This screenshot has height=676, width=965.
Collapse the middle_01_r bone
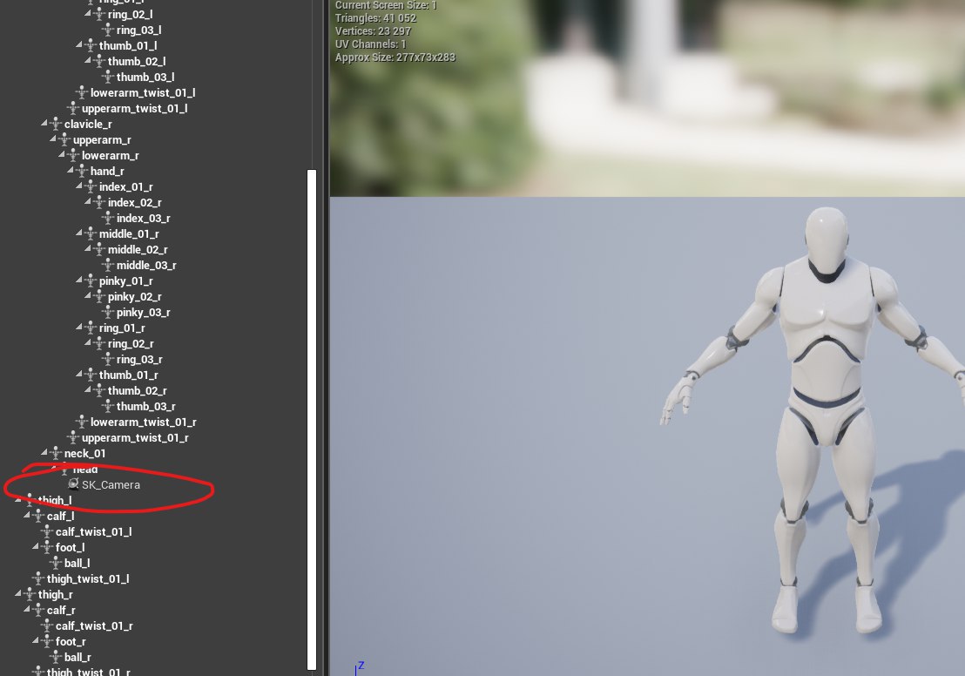point(78,233)
